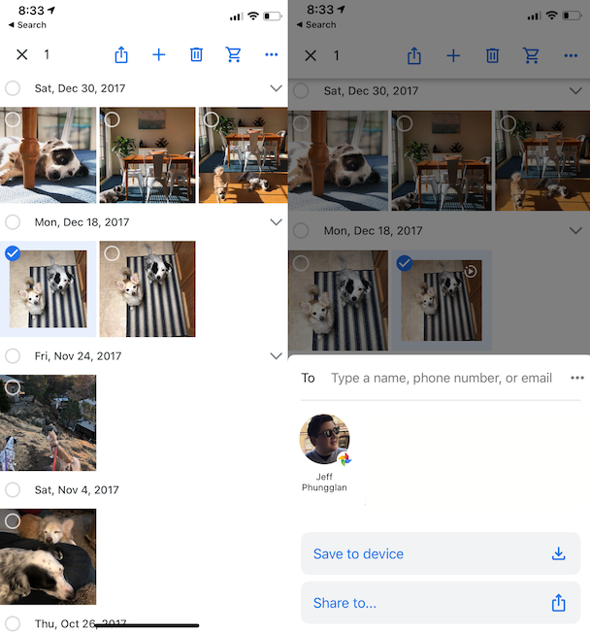Tap the download icon beside Save to device
Screen dimensions: 590x634
(x=559, y=553)
